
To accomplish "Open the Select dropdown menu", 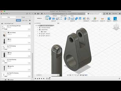I will click(115, 21).
